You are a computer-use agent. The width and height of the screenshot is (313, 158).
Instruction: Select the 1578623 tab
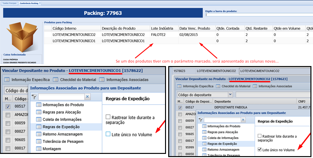tap(179, 71)
